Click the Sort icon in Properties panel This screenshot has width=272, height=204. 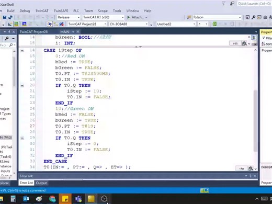[x=264, y=44]
